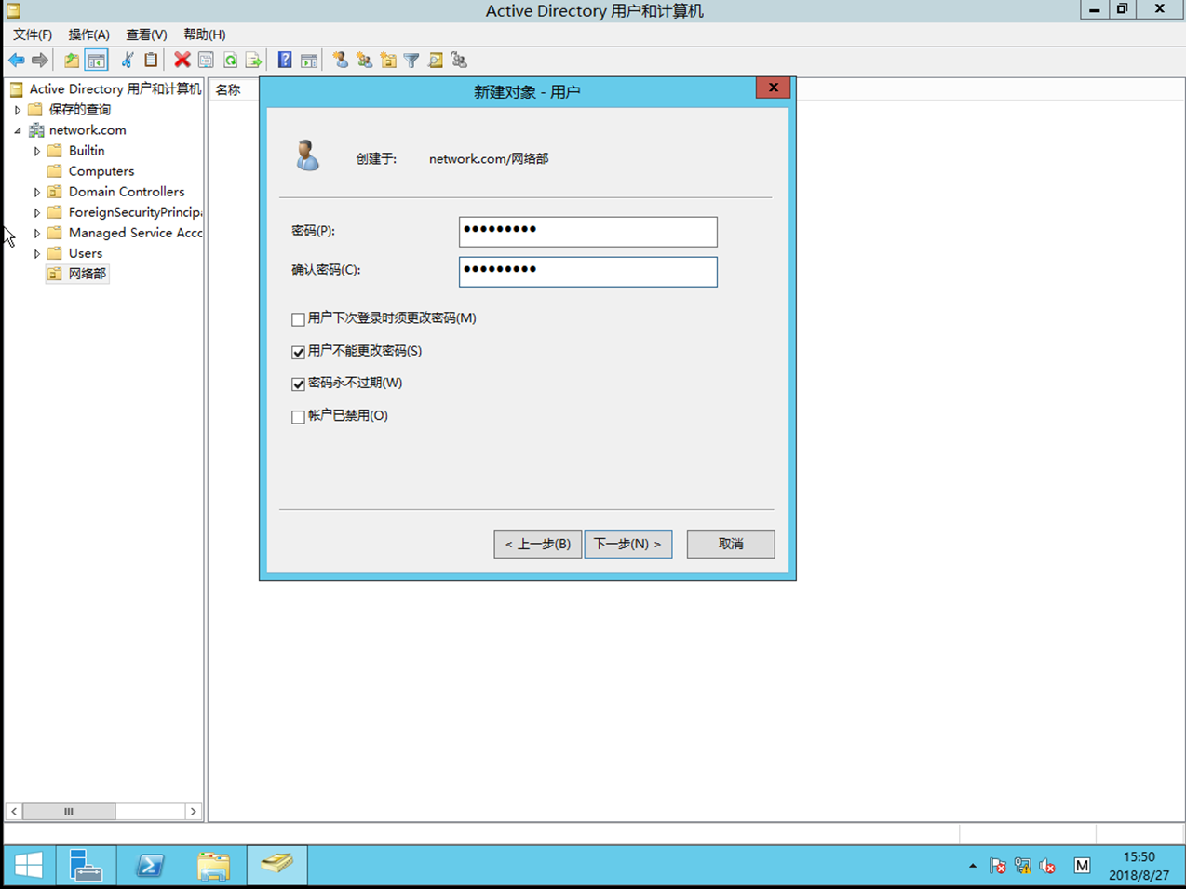The width and height of the screenshot is (1186, 889).
Task: Click the 名称 column header
Action: (x=228, y=90)
